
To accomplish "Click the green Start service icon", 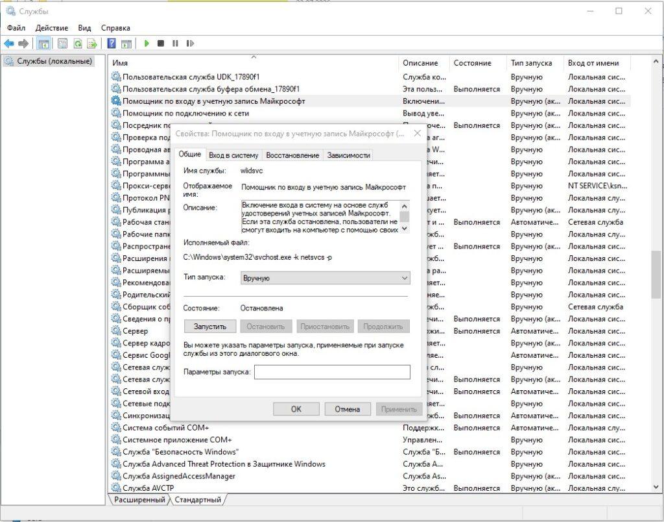I will point(147,43).
